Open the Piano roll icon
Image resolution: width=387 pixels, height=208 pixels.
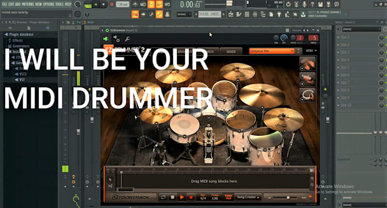[238, 15]
